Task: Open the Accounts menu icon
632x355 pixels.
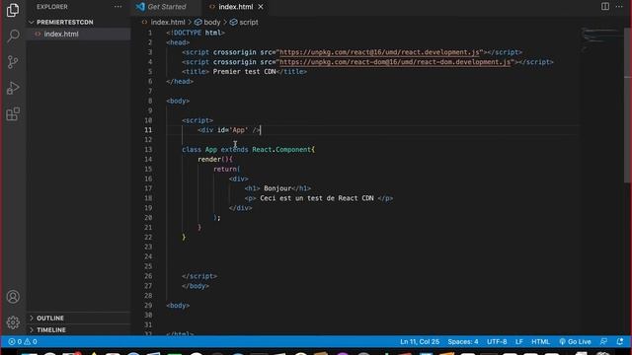Action: click(13, 297)
